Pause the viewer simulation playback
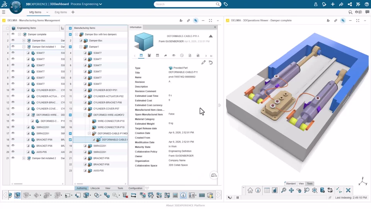 coord(238,197)
